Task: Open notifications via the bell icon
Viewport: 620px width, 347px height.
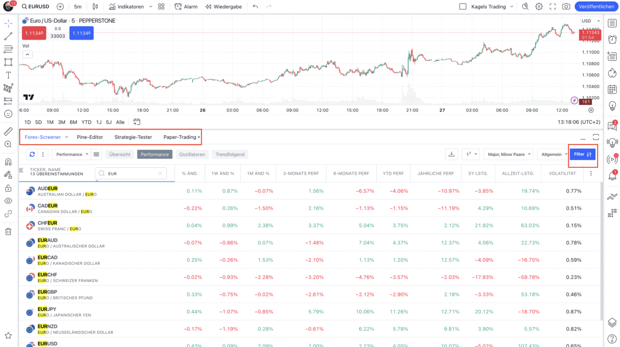Action: 612,177
